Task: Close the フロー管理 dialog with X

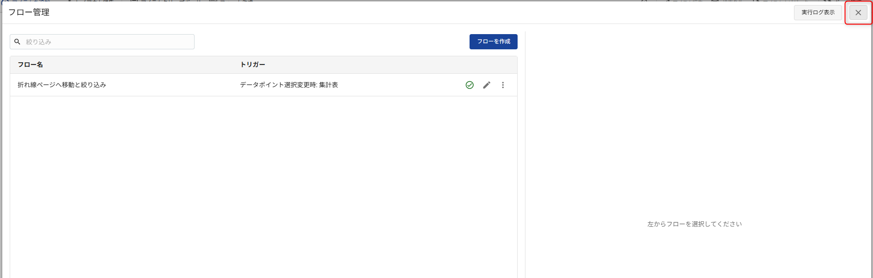Action: tap(858, 12)
